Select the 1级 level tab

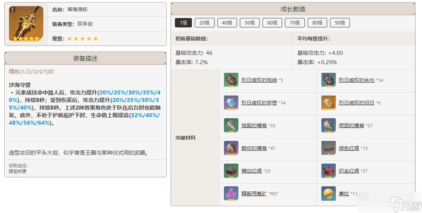point(183,23)
